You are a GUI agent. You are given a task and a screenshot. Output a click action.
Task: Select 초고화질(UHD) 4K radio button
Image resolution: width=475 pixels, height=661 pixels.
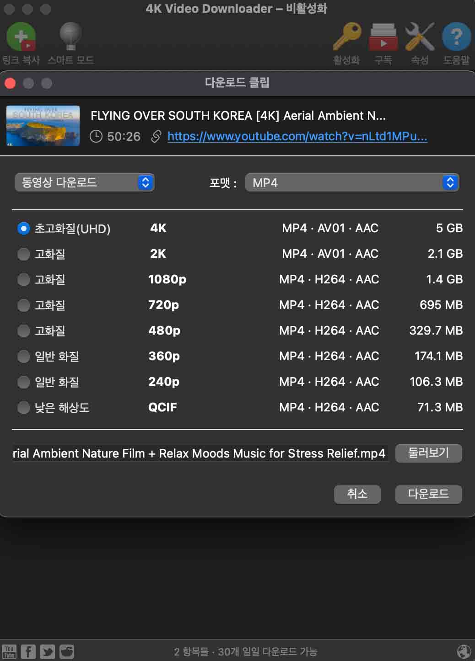[x=23, y=228]
